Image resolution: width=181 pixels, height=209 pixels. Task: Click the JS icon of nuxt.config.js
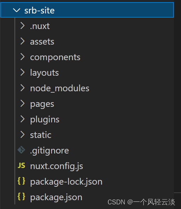(22, 166)
